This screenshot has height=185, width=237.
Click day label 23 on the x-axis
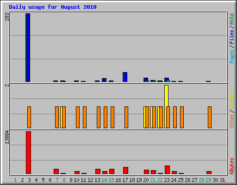pos(167,180)
